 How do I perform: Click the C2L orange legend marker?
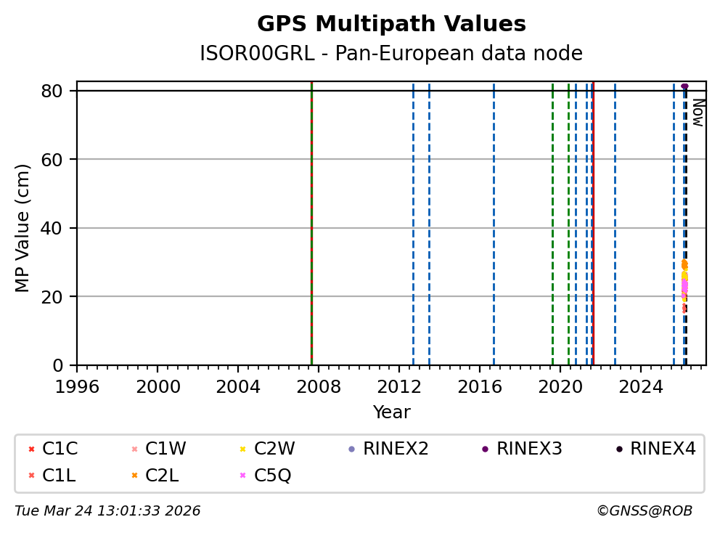pyautogui.click(x=134, y=476)
